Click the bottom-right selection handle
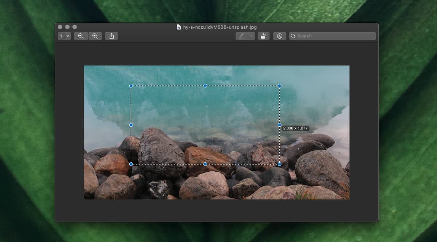The image size is (437, 242). click(x=280, y=164)
